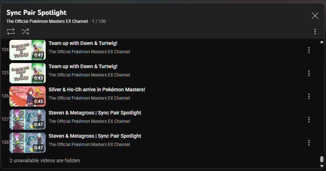Click channel name under video 125
This screenshot has height=171, width=326.
89,75
